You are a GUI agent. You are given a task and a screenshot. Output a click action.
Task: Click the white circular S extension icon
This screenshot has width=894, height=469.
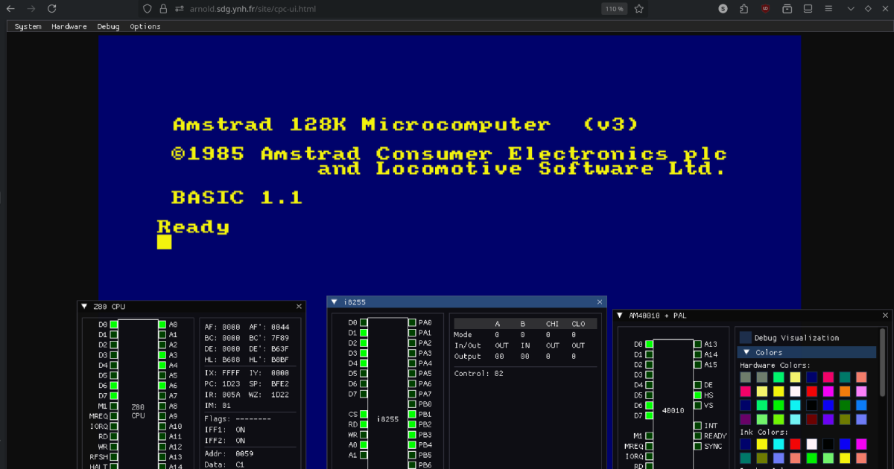(x=723, y=9)
